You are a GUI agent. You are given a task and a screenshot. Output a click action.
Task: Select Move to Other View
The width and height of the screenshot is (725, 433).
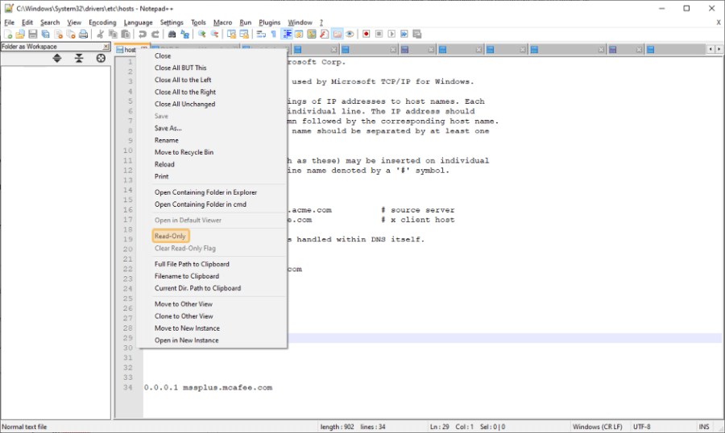point(184,304)
